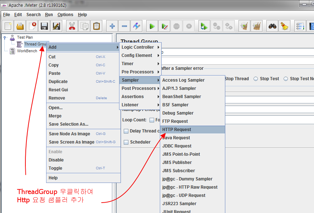Screen dimensions: 314x213
Task: Select Duplicate in the context menu
Action: 83,82
